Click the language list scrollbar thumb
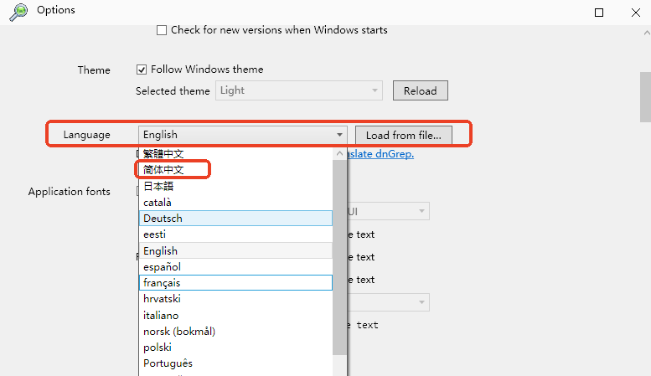 click(339, 257)
